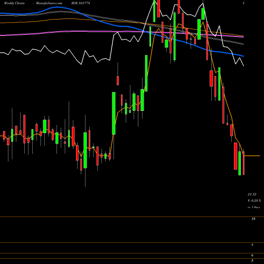The image size is (264, 264).
Task: Click the "in 5 Days" label
Action: pyautogui.click(x=254, y=208)
